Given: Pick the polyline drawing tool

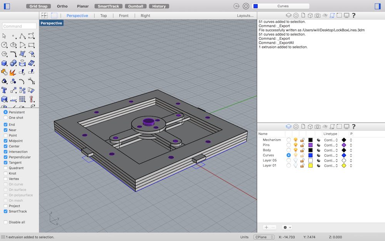Looking at the screenshot, I should tap(22, 36).
